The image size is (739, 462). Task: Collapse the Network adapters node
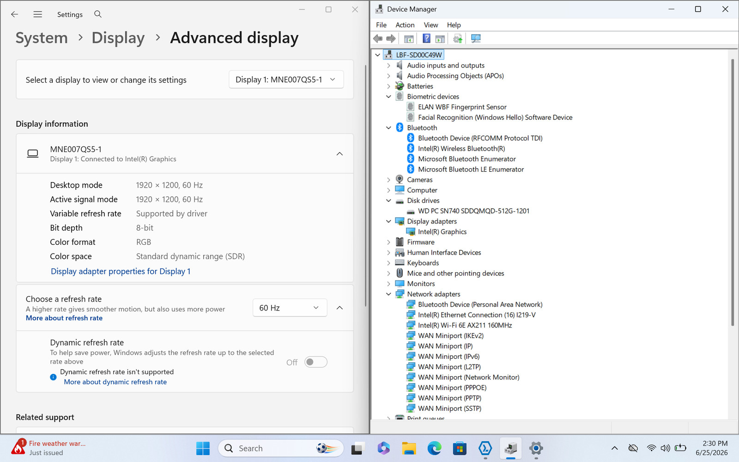point(388,294)
